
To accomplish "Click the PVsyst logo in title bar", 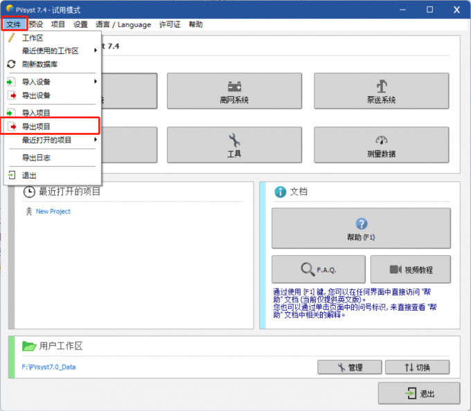I will pyautogui.click(x=10, y=9).
